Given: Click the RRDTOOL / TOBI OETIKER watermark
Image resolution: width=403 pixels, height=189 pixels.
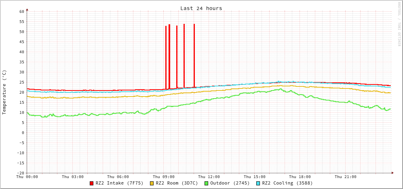Looking at the screenshot, I should [x=399, y=24].
